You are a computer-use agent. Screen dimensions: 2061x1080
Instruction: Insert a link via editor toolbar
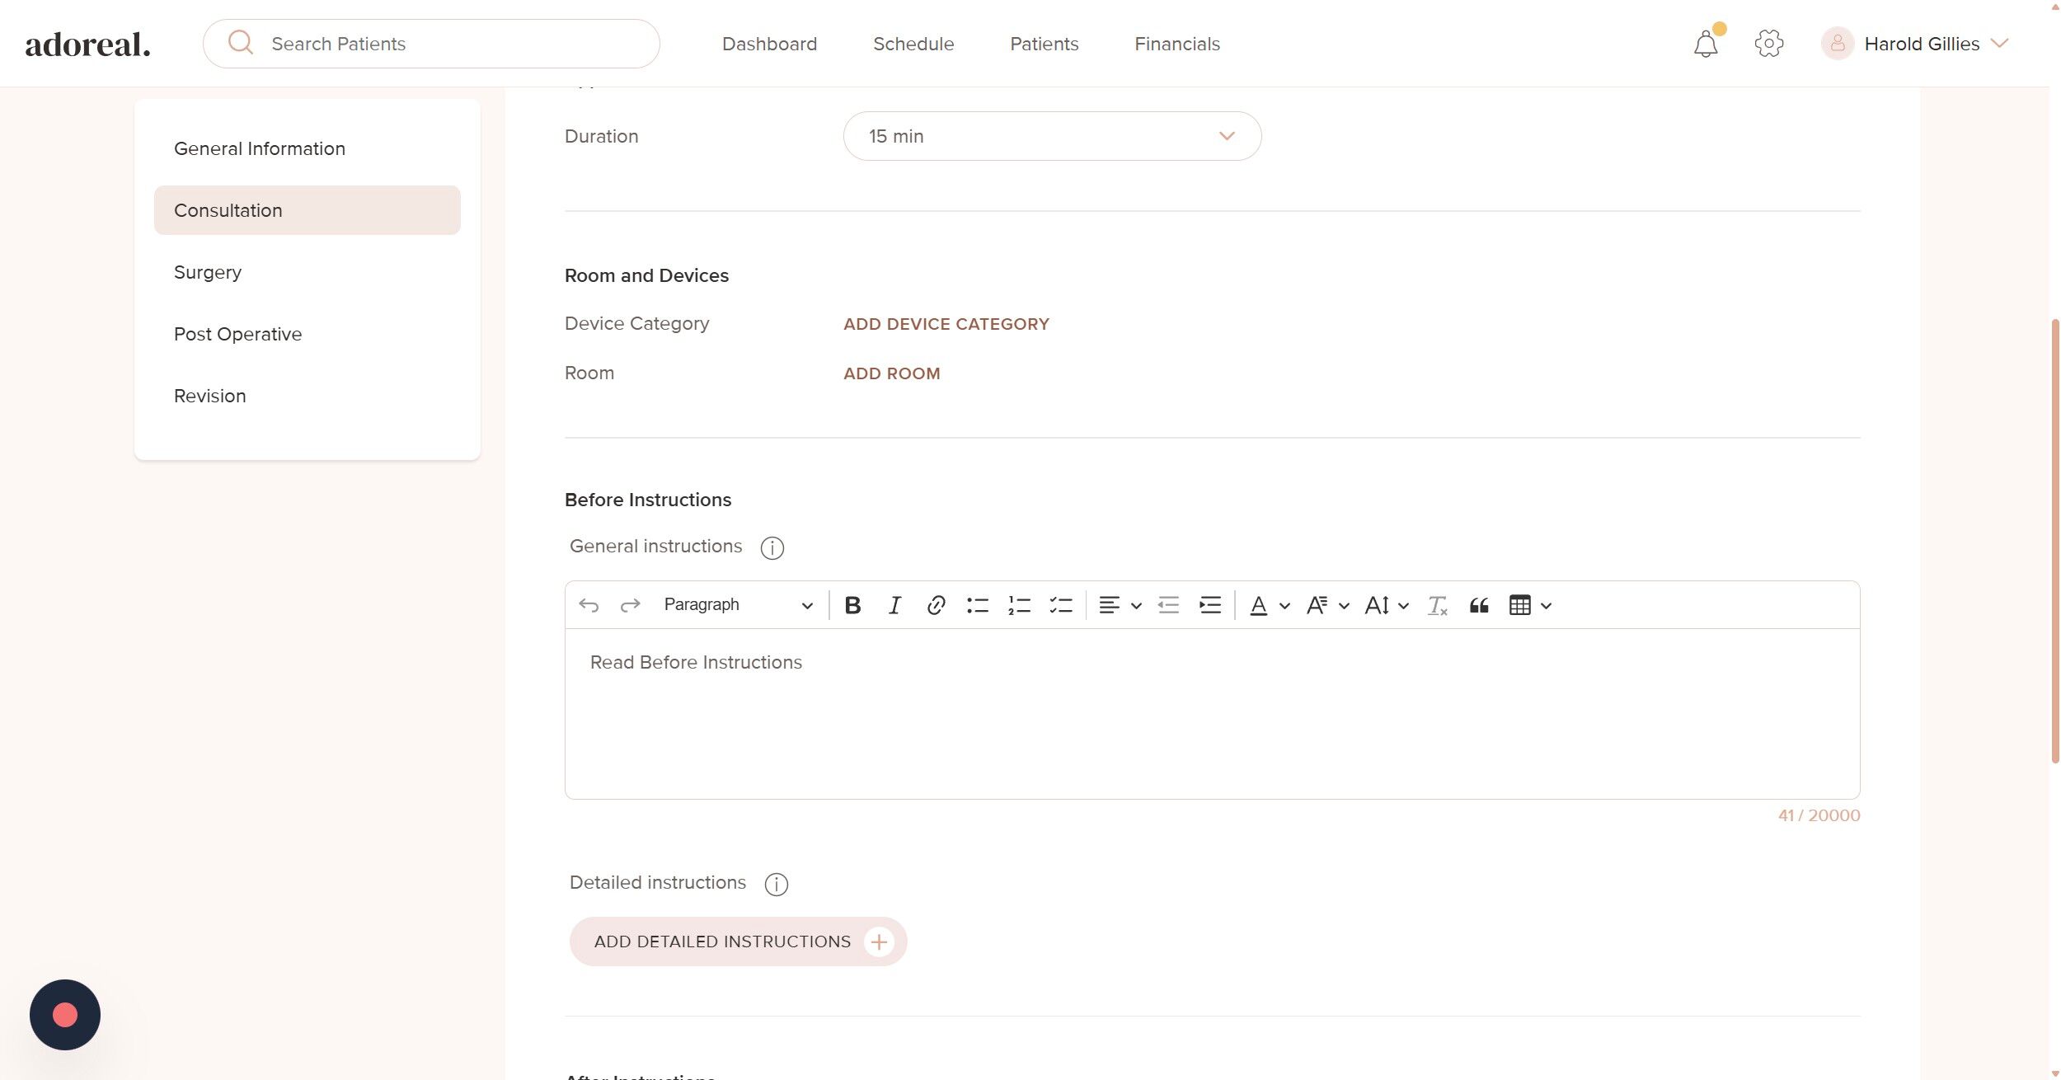pos(935,605)
